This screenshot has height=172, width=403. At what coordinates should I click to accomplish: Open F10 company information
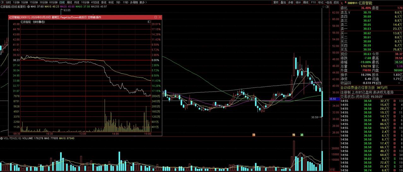(313, 2)
